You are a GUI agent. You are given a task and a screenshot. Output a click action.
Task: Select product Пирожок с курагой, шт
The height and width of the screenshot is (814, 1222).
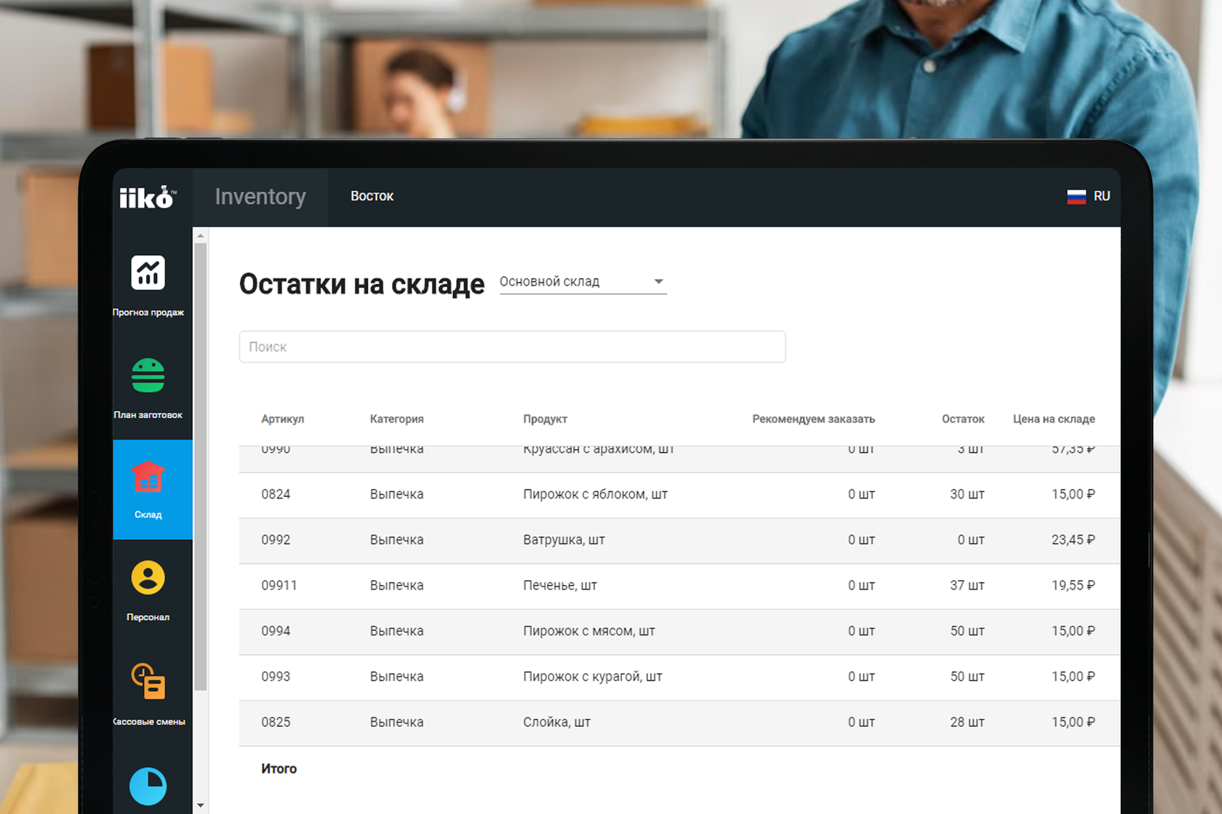tap(593, 677)
